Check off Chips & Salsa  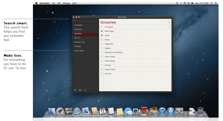tap(102, 70)
